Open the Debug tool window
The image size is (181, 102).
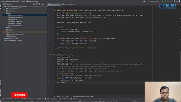tap(40, 99)
